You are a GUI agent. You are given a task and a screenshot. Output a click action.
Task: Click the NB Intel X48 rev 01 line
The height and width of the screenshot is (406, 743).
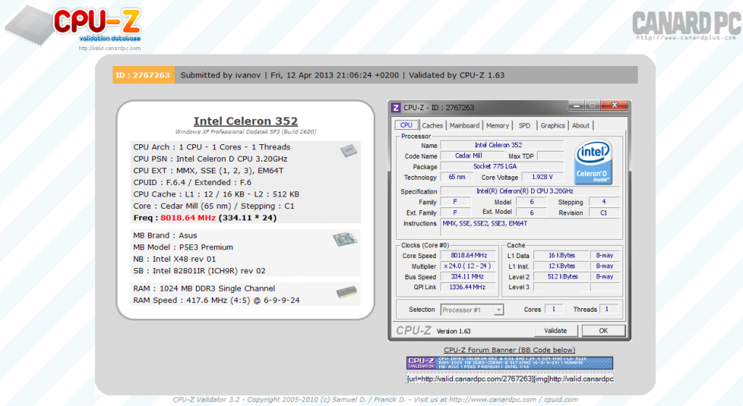[x=174, y=259]
